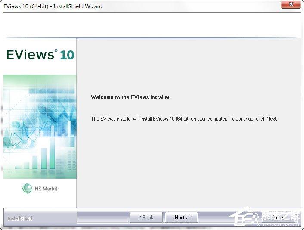This screenshot has height=230, width=304.
Task: Click the Next button
Action: (181, 218)
